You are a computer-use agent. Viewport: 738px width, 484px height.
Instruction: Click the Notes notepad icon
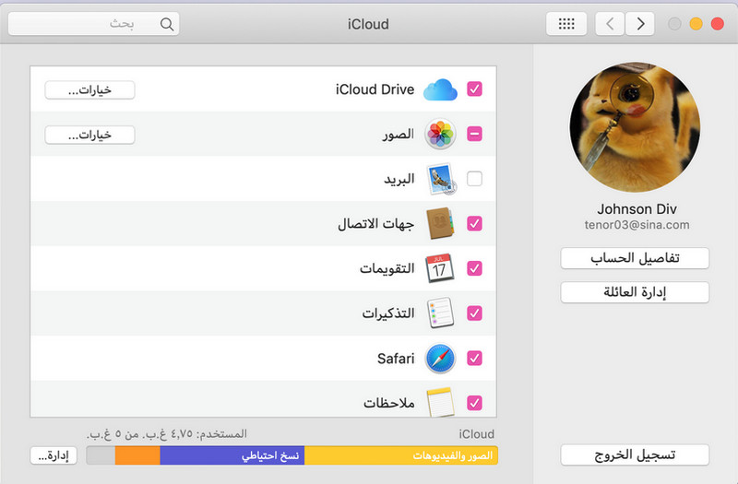pyautogui.click(x=441, y=402)
